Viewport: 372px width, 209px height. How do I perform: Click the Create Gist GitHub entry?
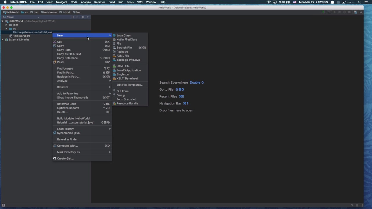point(82,158)
